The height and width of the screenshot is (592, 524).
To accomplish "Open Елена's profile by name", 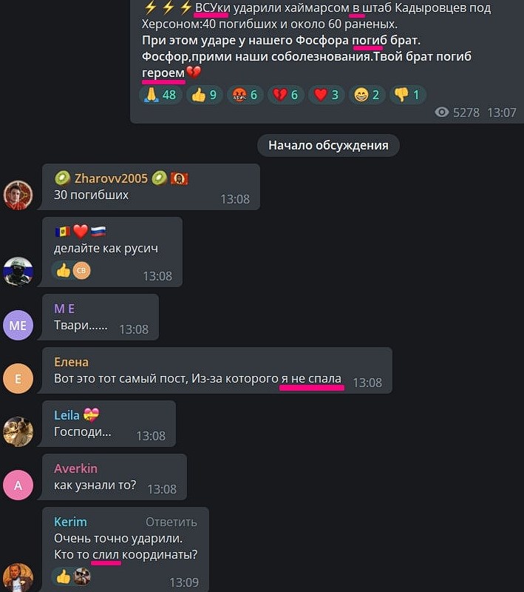I will coord(71,362).
